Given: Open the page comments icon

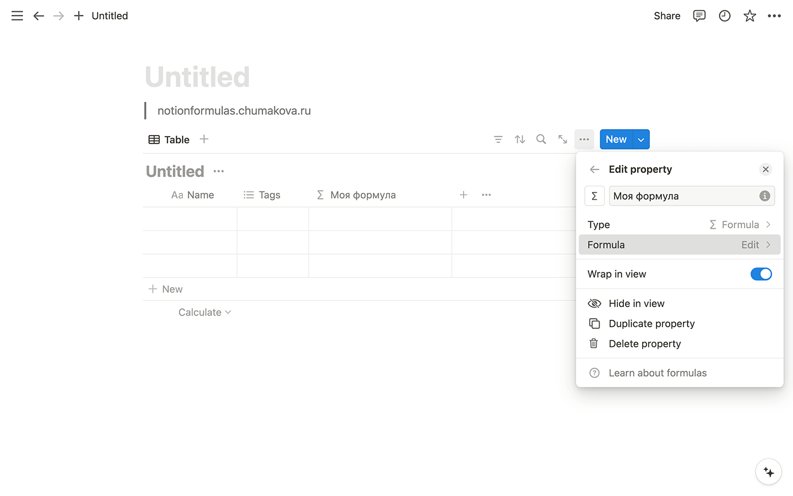Looking at the screenshot, I should click(699, 16).
